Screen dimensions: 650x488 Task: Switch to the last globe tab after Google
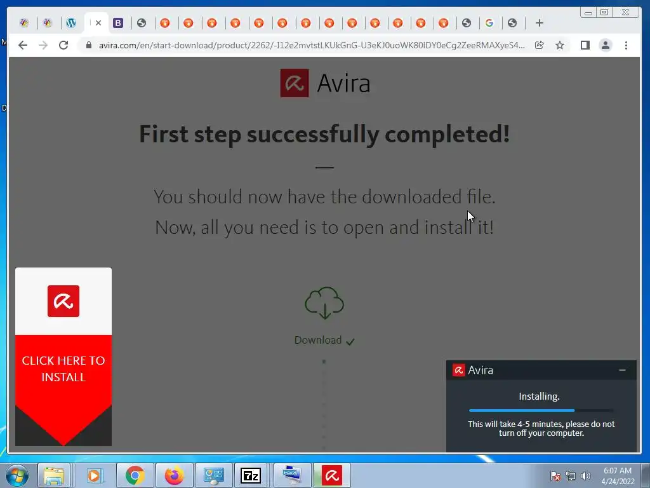[512, 23]
